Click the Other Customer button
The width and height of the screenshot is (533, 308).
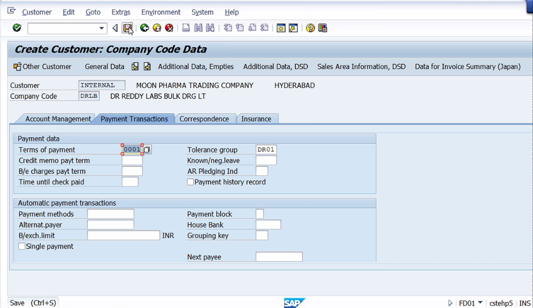[x=42, y=67]
